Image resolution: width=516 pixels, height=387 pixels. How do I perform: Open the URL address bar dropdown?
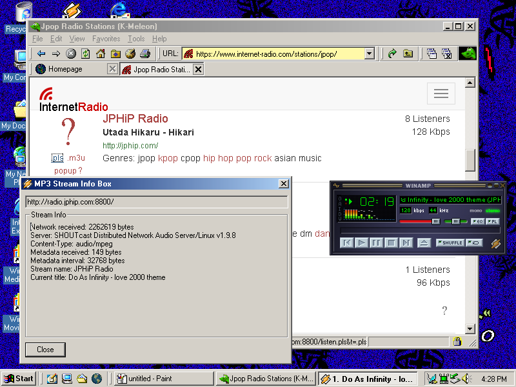[368, 54]
